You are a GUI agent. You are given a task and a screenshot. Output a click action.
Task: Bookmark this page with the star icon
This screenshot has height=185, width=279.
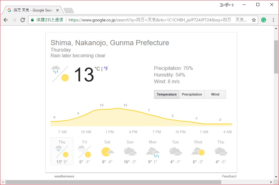point(254,20)
